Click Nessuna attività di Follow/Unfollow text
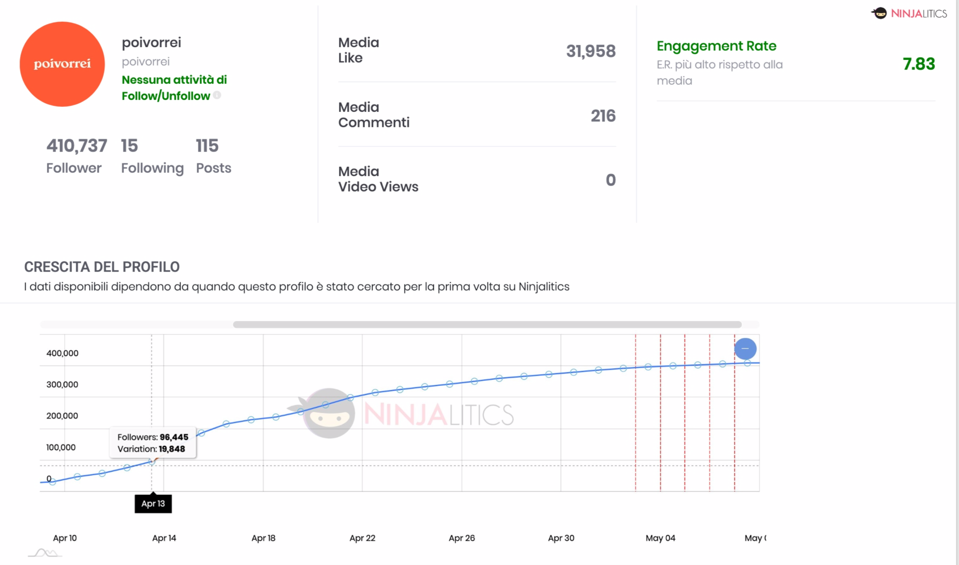Image resolution: width=959 pixels, height=565 pixels. coord(174,87)
